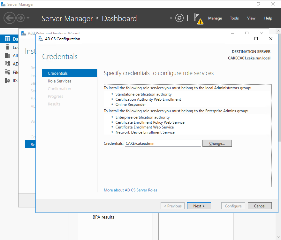Maximize the AD CS Configuration window
This screenshot has width=281, height=240.
[x=256, y=39]
